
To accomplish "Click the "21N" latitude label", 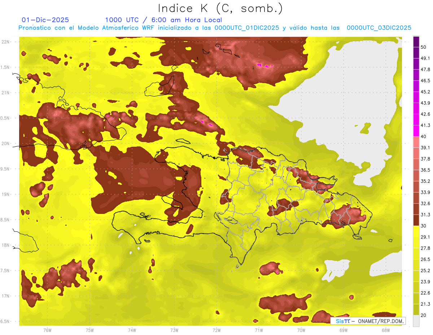I will (x=5, y=93).
